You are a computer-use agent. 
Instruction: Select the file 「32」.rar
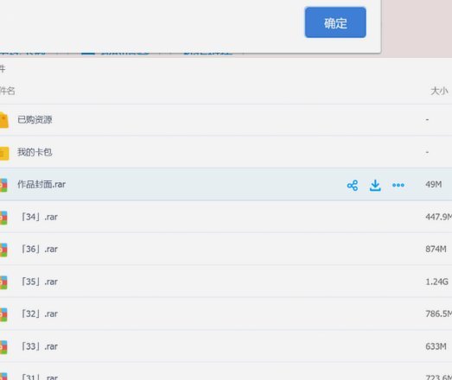pyautogui.click(x=39, y=313)
